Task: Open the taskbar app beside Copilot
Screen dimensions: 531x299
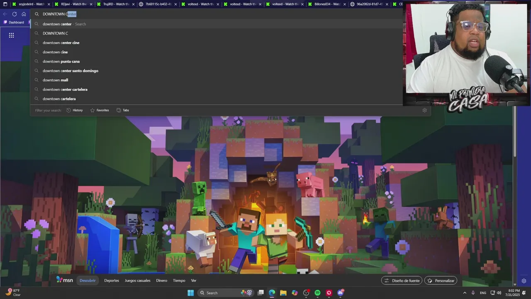Action: coord(306,293)
